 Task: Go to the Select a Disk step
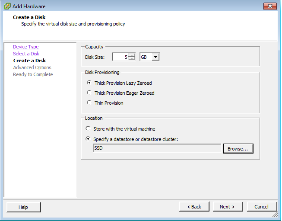point(26,54)
